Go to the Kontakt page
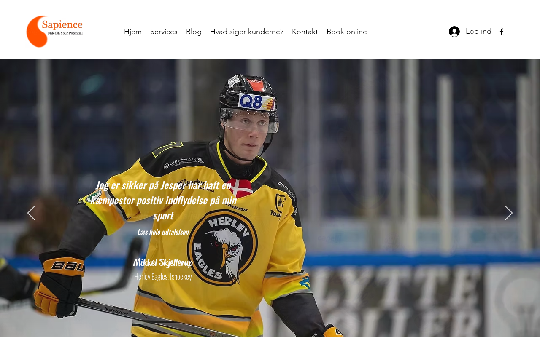This screenshot has height=337, width=540. (x=305, y=32)
